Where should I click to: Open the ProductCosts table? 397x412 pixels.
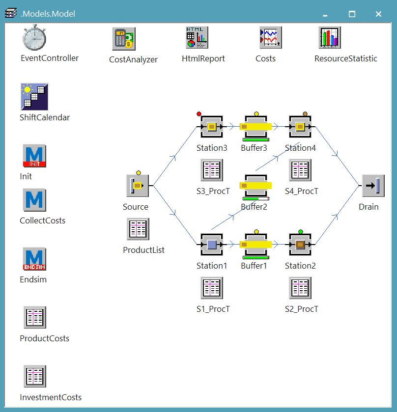tap(35, 317)
